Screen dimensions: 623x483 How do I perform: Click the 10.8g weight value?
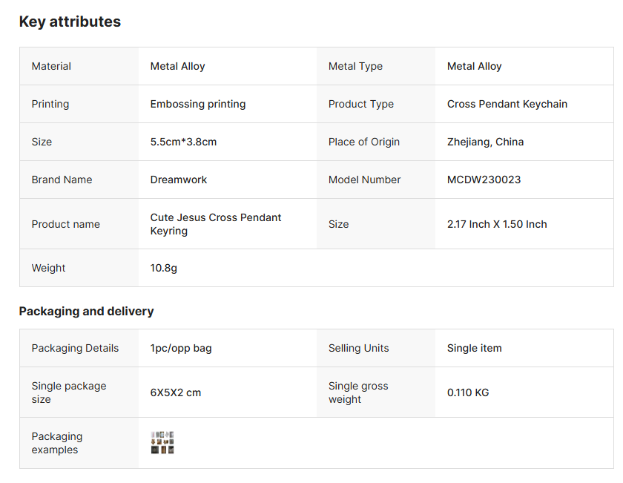163,268
